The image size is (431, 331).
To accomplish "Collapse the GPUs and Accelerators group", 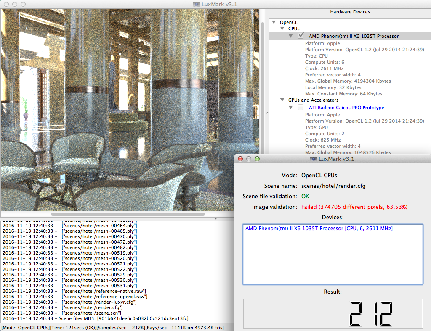I will pyautogui.click(x=282, y=100).
